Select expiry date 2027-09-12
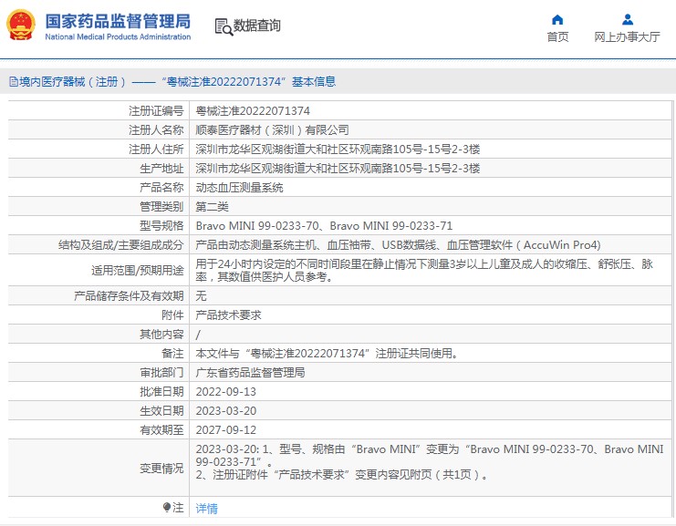This screenshot has width=676, height=526. pos(226,430)
